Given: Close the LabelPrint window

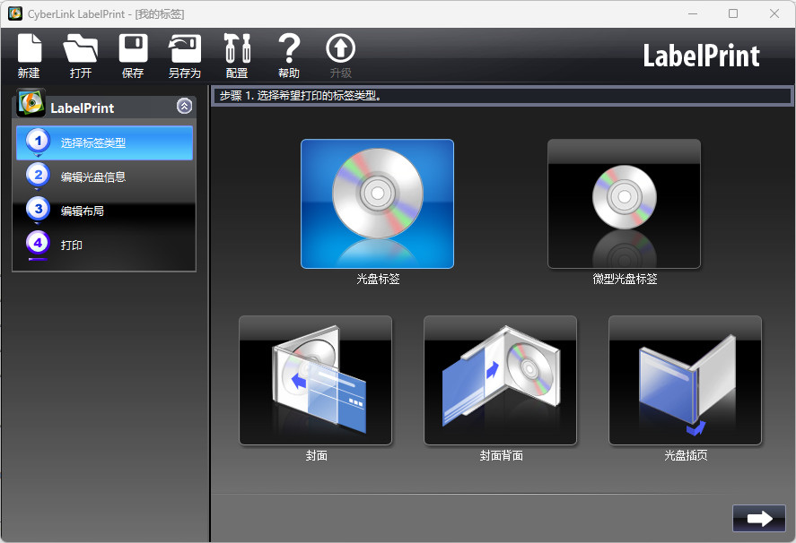Looking at the screenshot, I should (x=774, y=13).
